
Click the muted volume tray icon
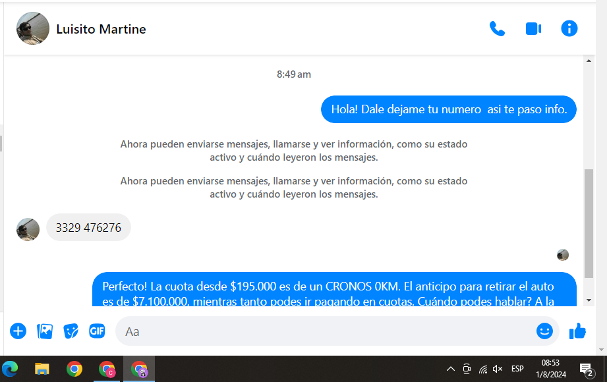pyautogui.click(x=498, y=369)
